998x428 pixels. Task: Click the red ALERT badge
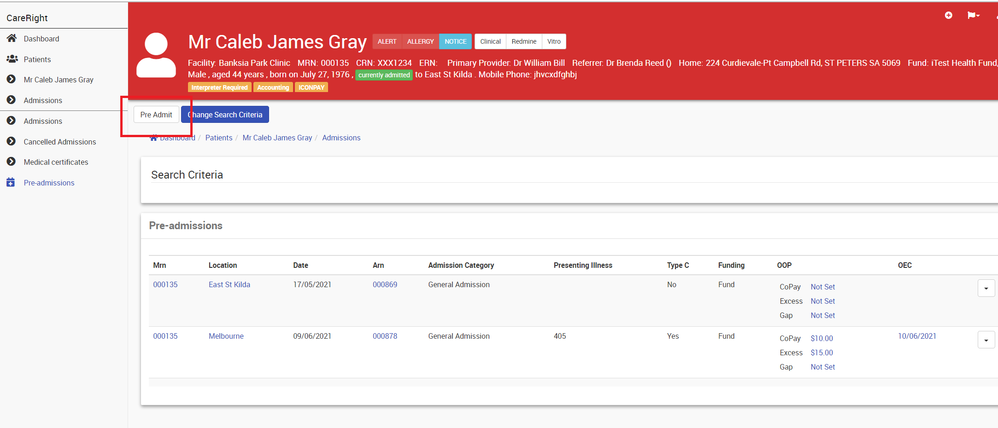(387, 41)
